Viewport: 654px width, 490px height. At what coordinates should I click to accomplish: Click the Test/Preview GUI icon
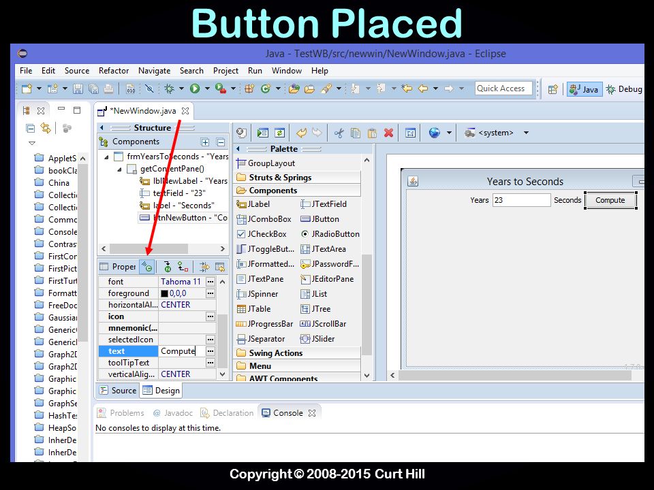click(262, 133)
